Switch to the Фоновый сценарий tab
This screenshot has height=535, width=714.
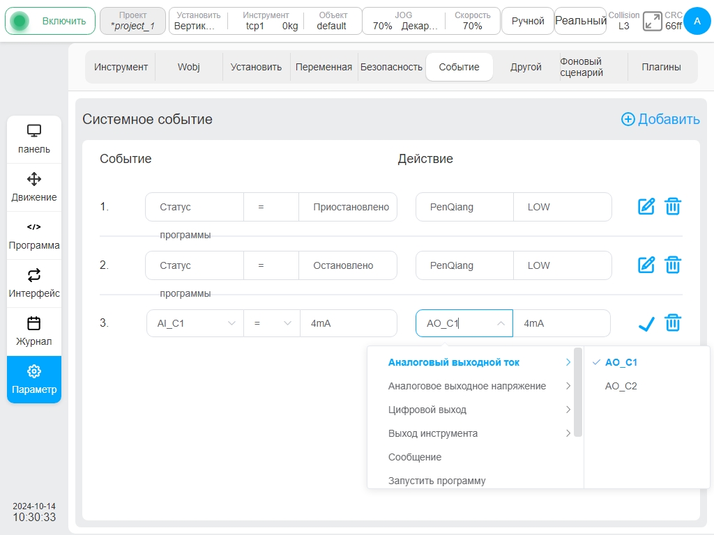tap(593, 67)
